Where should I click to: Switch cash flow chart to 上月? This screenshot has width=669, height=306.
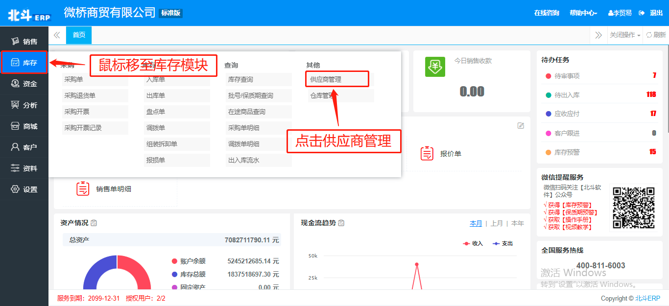click(497, 223)
